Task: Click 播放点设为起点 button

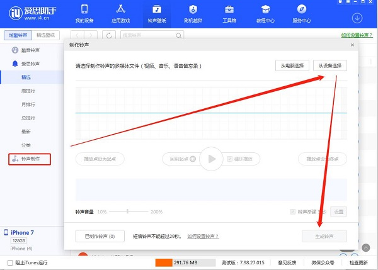Action: tap(100, 159)
